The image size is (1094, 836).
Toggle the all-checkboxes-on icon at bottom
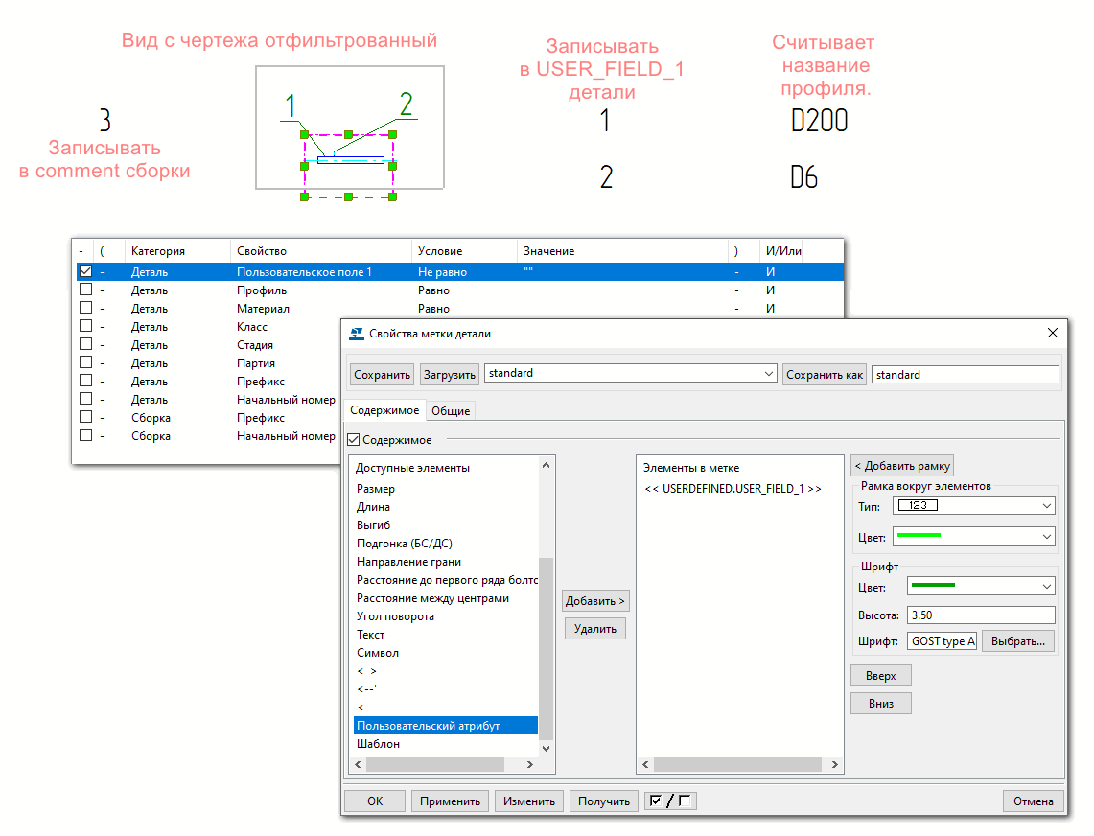click(655, 801)
